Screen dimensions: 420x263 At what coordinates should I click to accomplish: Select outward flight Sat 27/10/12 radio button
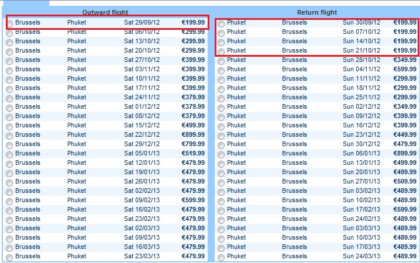(x=9, y=61)
